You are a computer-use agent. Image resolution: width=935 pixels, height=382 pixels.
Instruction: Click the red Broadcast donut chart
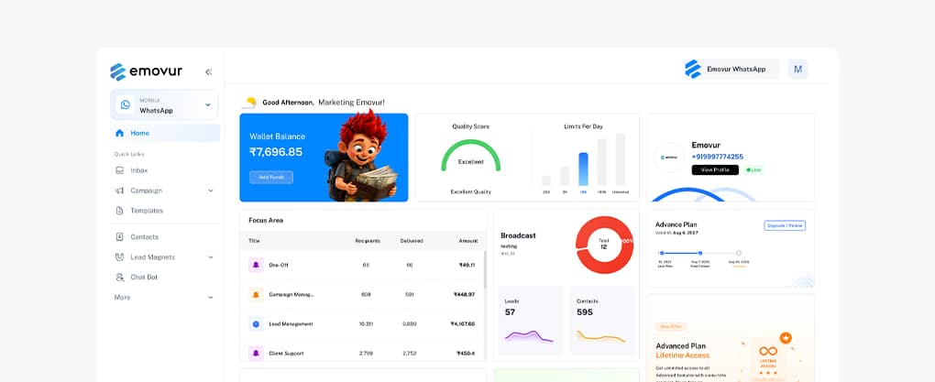tap(605, 245)
